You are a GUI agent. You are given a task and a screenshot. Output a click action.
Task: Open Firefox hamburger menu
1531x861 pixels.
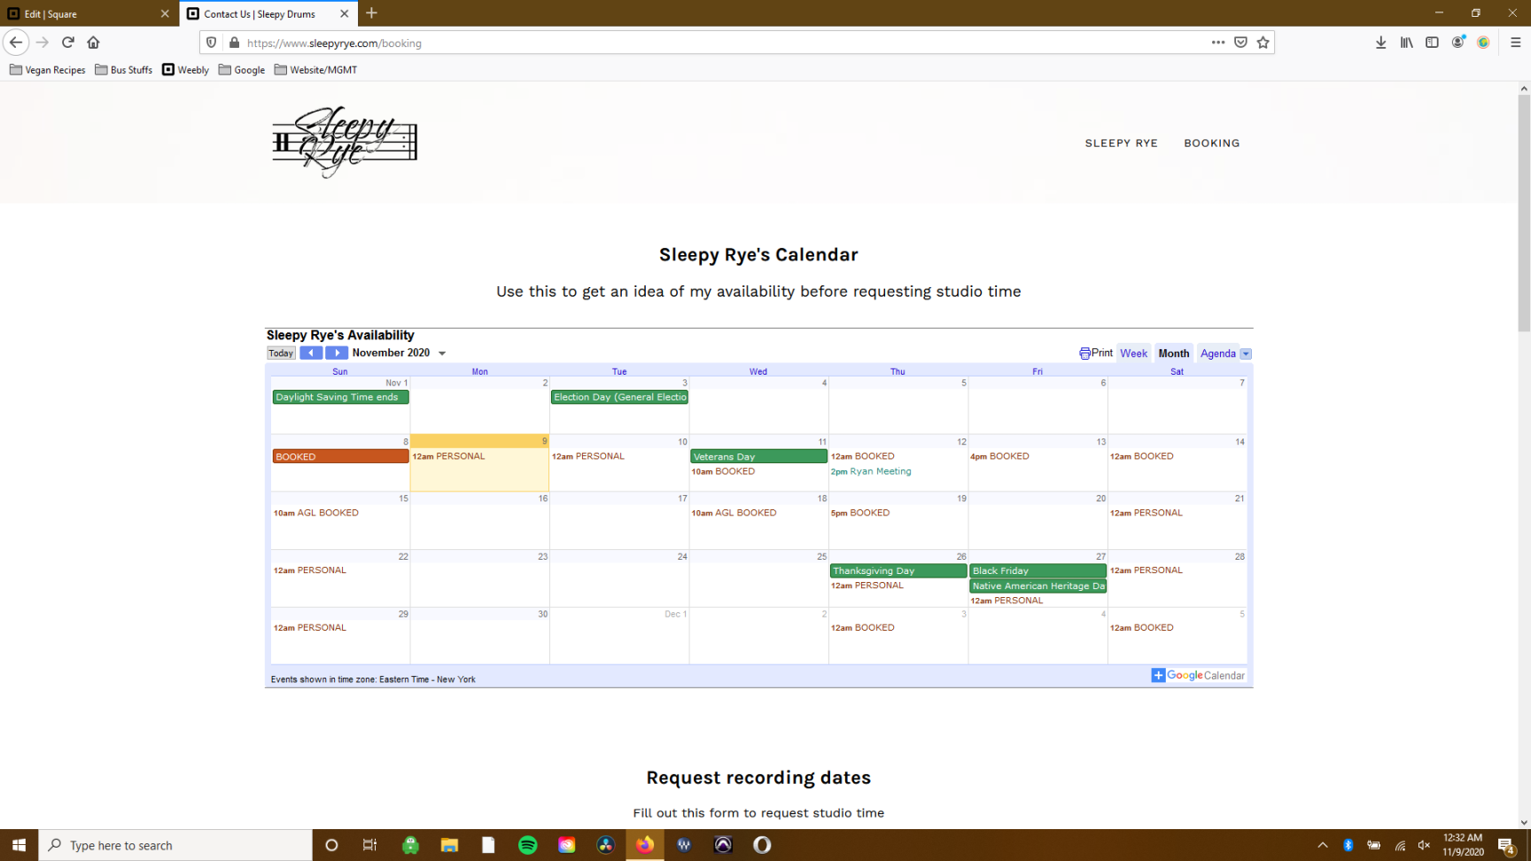tap(1516, 43)
